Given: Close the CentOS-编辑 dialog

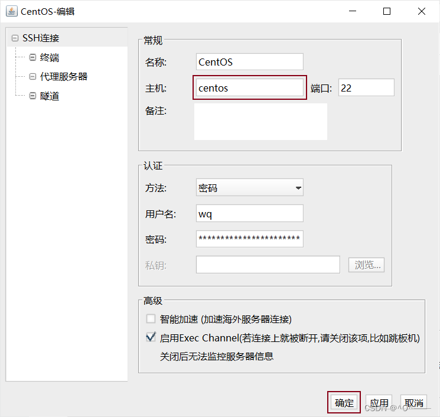Looking at the screenshot, I should tap(422, 11).
